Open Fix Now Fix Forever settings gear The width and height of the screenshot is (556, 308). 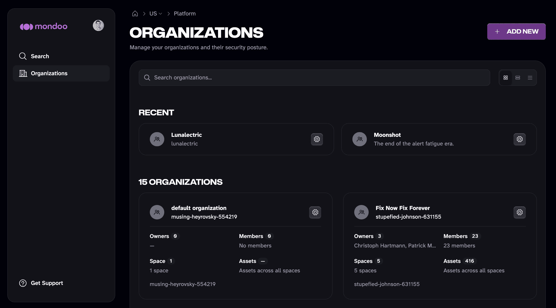click(x=520, y=212)
